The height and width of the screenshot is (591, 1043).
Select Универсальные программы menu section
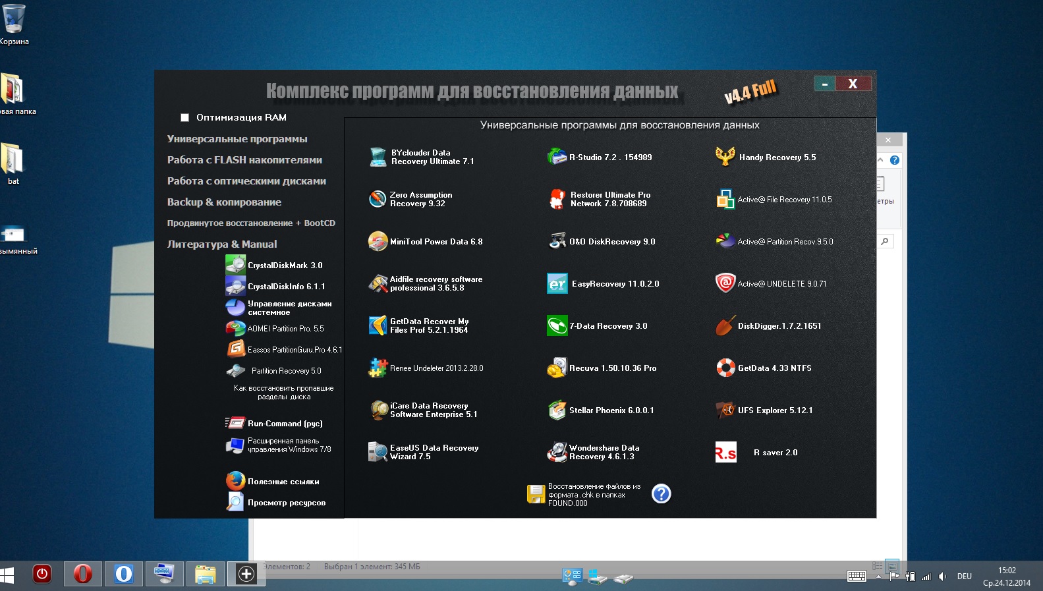[x=237, y=139]
